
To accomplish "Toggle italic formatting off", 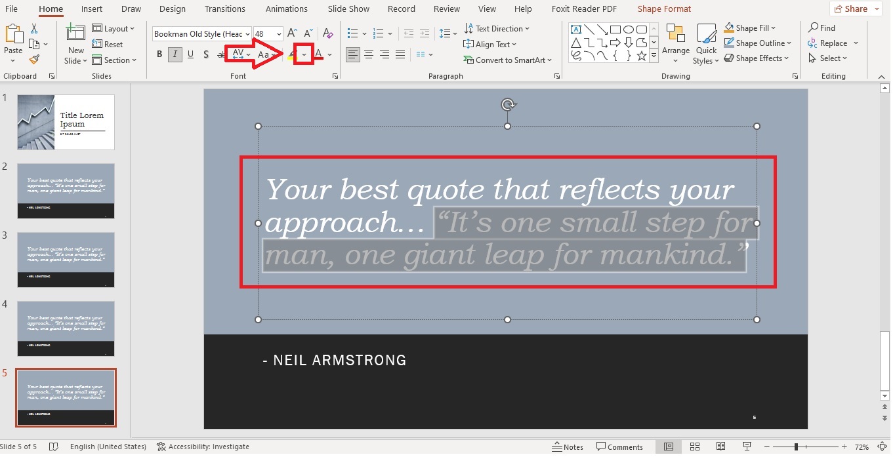I will [175, 54].
